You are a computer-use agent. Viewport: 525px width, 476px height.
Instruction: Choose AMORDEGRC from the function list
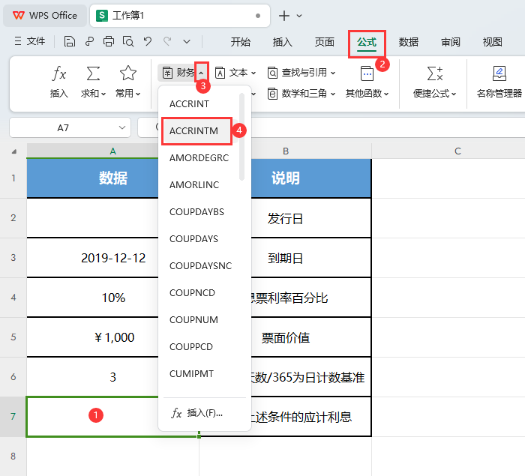tap(199, 158)
